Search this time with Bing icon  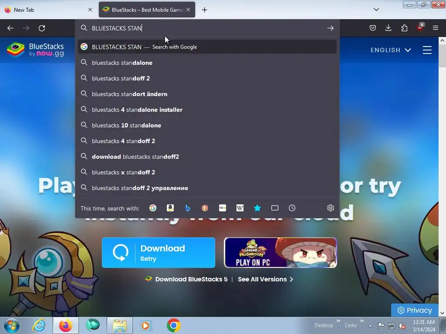coord(188,208)
